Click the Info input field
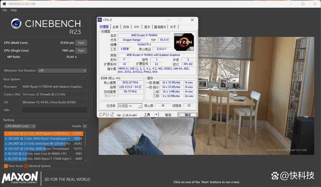321x187 pixels. pyautogui.click(x=55, y=110)
